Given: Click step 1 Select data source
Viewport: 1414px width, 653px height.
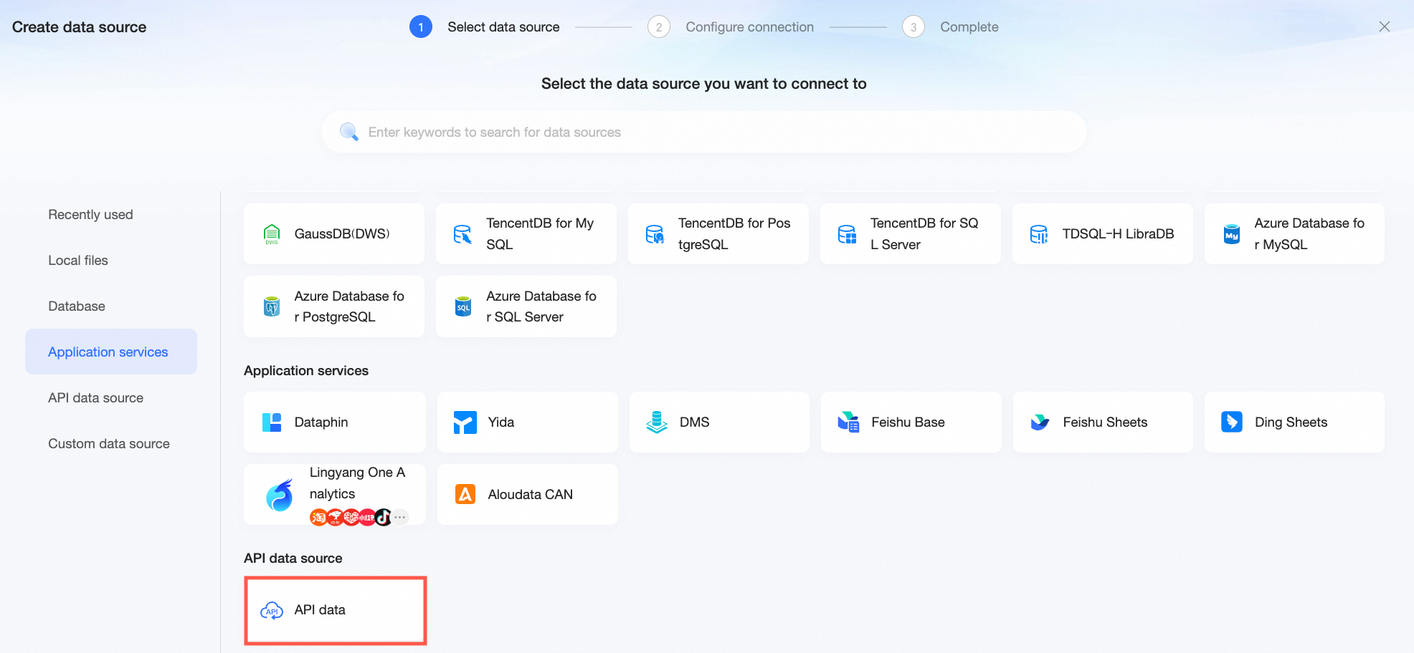Looking at the screenshot, I should (485, 27).
